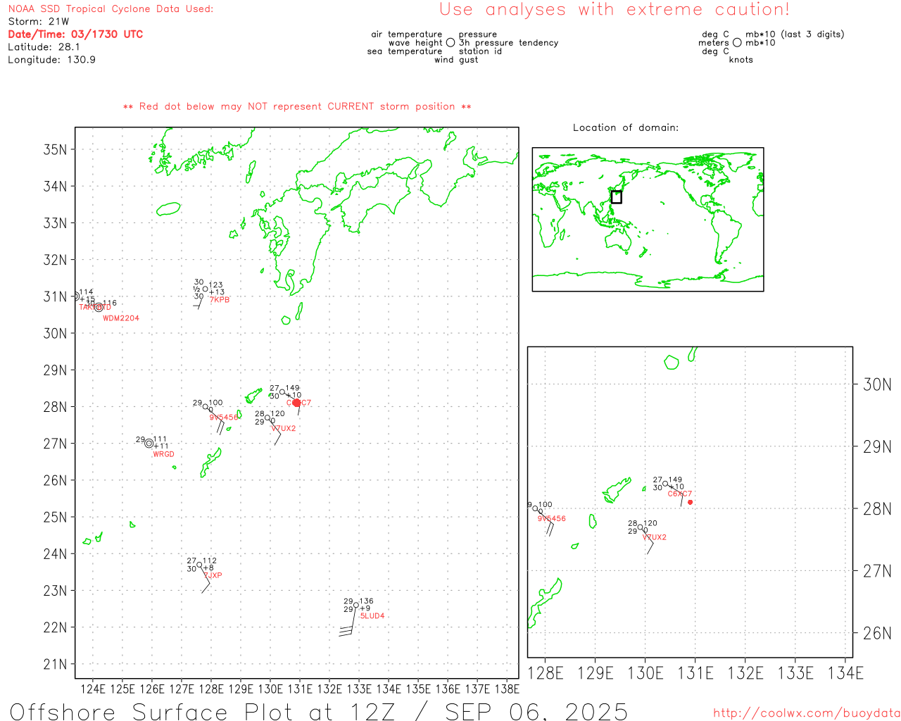Click the 'sea temperature' legend label
Screen dimensions: 901x721
tap(405, 51)
